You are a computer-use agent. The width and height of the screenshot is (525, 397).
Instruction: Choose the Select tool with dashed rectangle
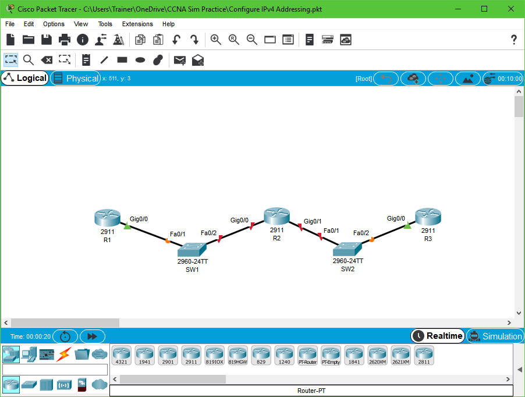click(x=10, y=61)
